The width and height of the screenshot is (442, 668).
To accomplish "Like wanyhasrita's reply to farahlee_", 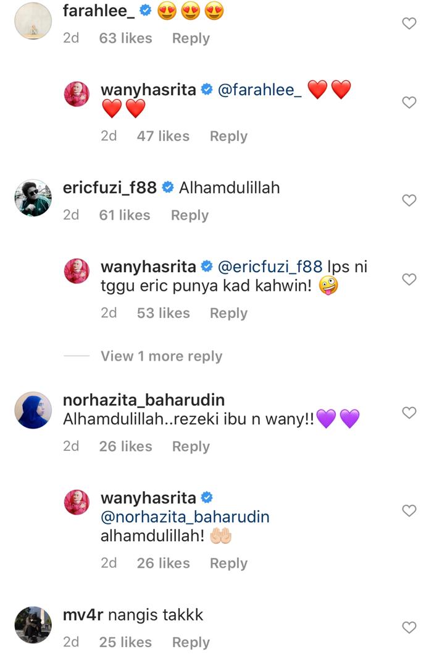I will [x=409, y=102].
